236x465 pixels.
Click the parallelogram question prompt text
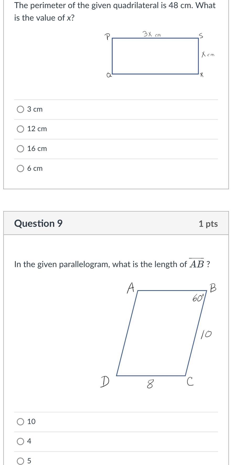(x=112, y=264)
